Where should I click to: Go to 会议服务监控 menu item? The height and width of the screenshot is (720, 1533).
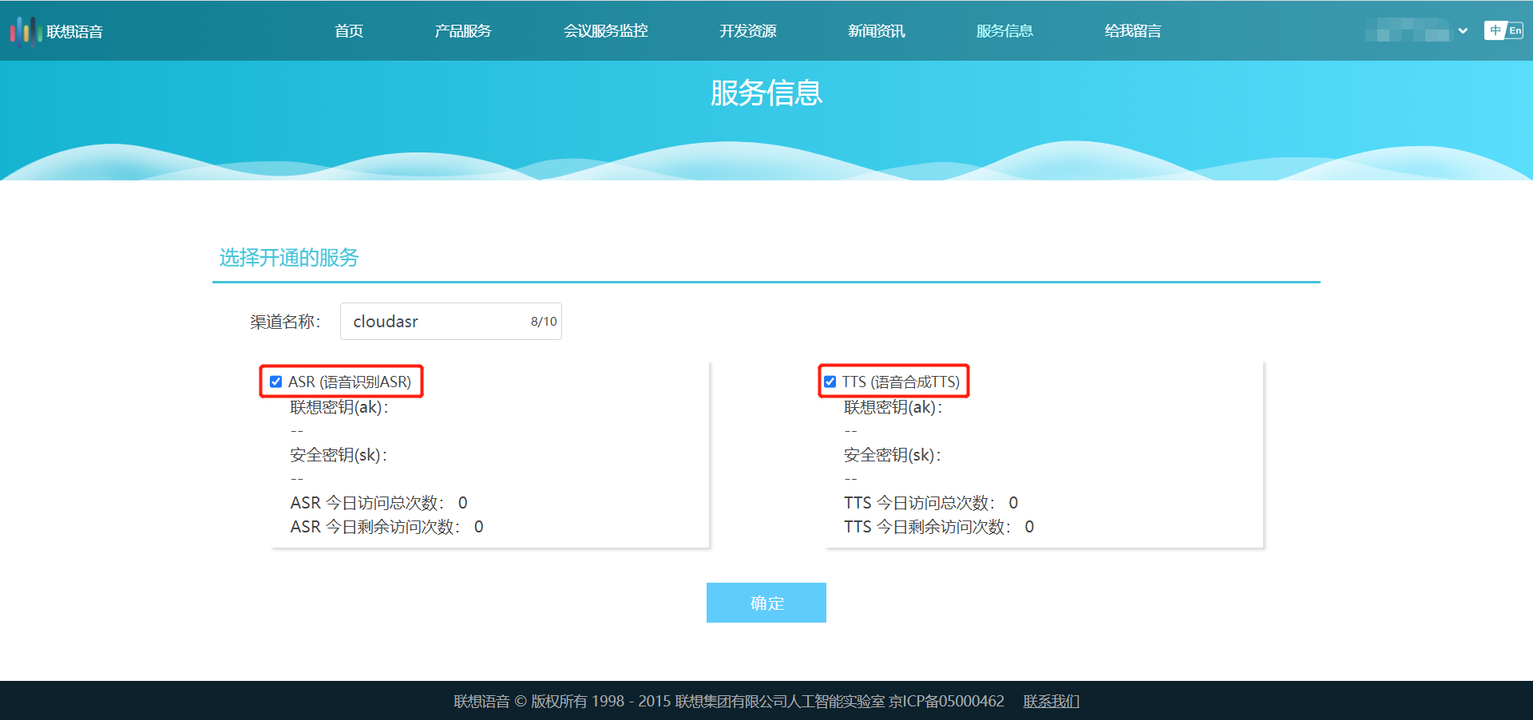(x=606, y=31)
